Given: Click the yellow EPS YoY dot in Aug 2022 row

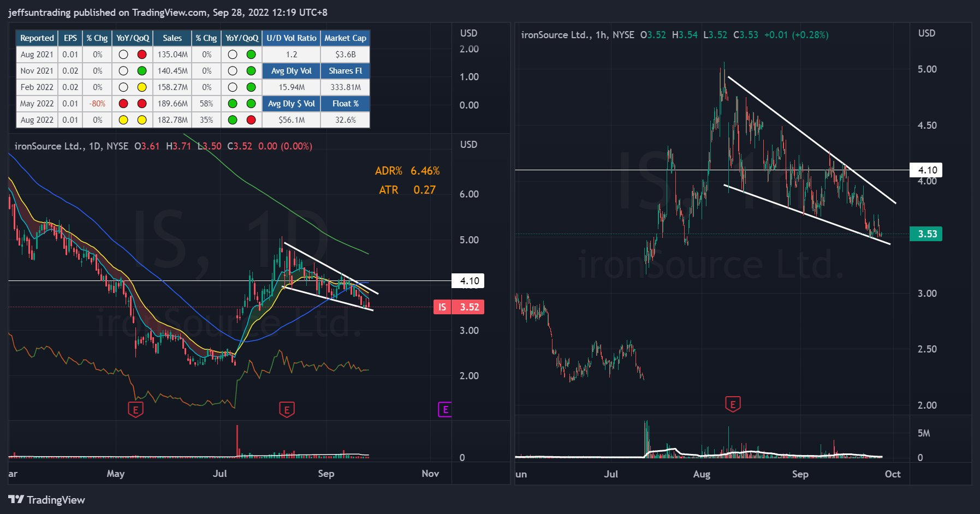Looking at the screenshot, I should coord(123,120).
